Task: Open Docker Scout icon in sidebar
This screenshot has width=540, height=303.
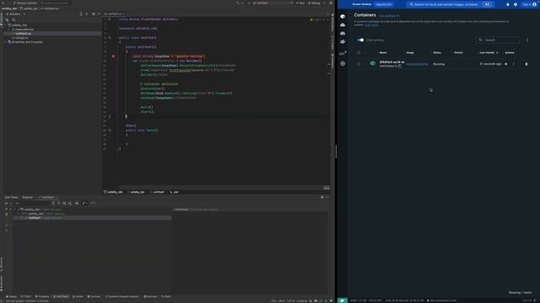Action: 343,64
